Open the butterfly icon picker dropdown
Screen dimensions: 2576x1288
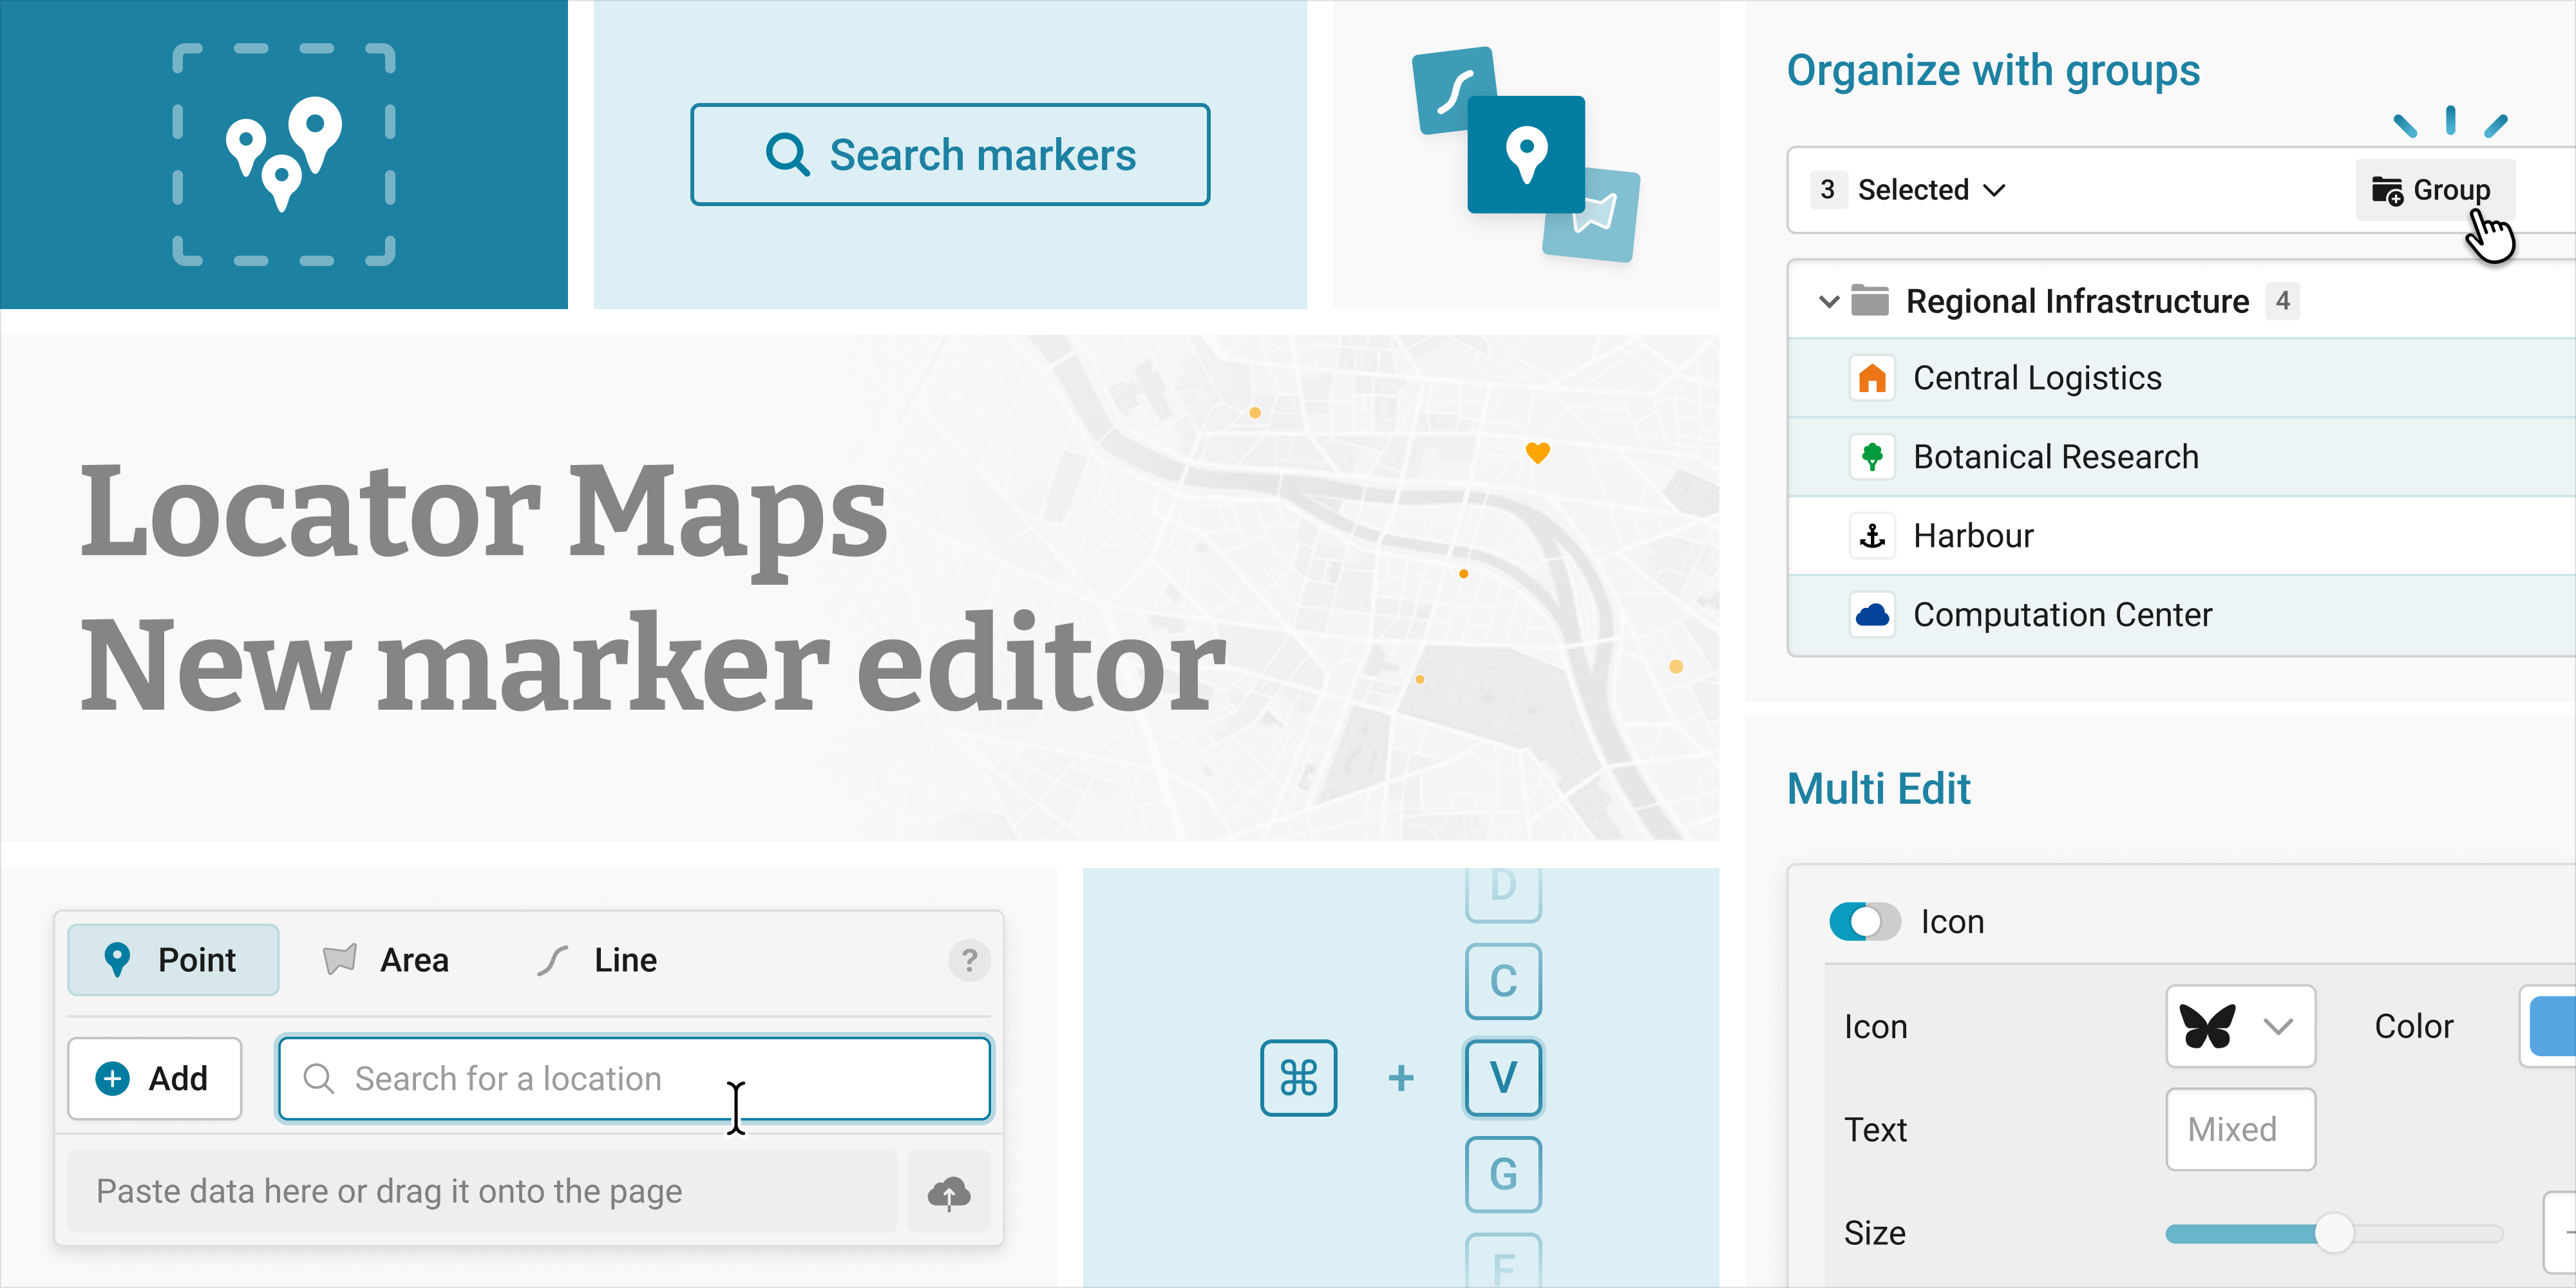[2240, 1026]
